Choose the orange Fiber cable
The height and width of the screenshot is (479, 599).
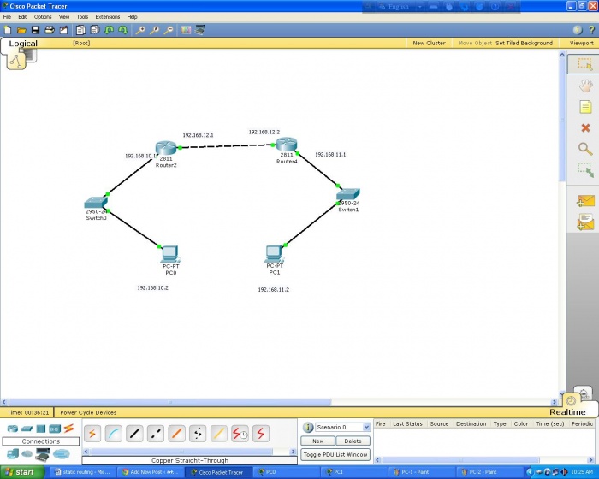point(176,434)
